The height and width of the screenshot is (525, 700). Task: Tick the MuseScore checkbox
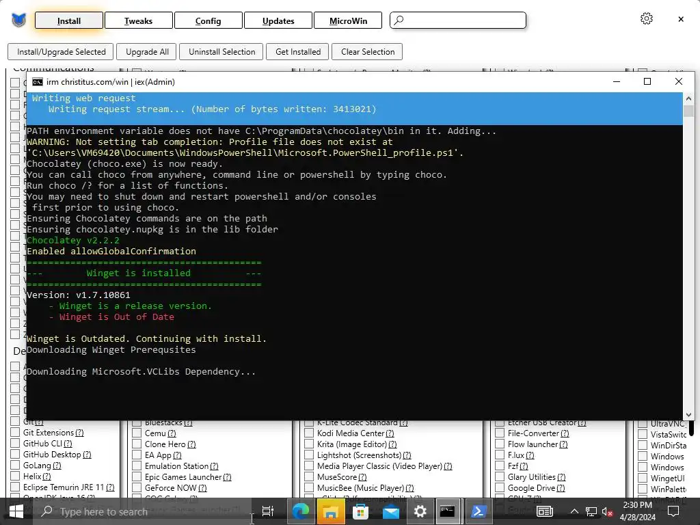coord(309,476)
